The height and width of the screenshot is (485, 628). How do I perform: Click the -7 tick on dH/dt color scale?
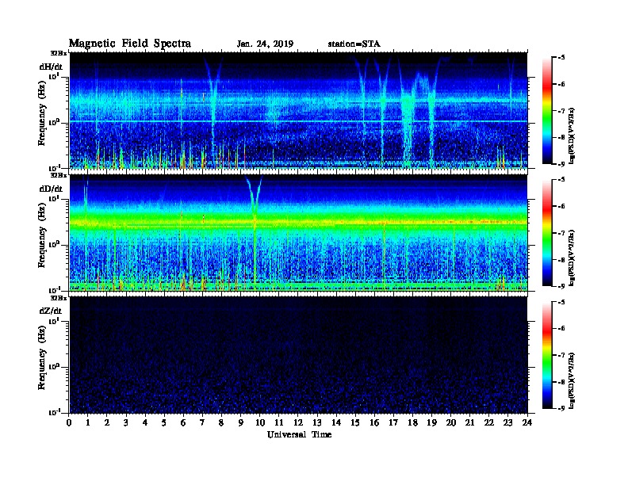pyautogui.click(x=561, y=111)
